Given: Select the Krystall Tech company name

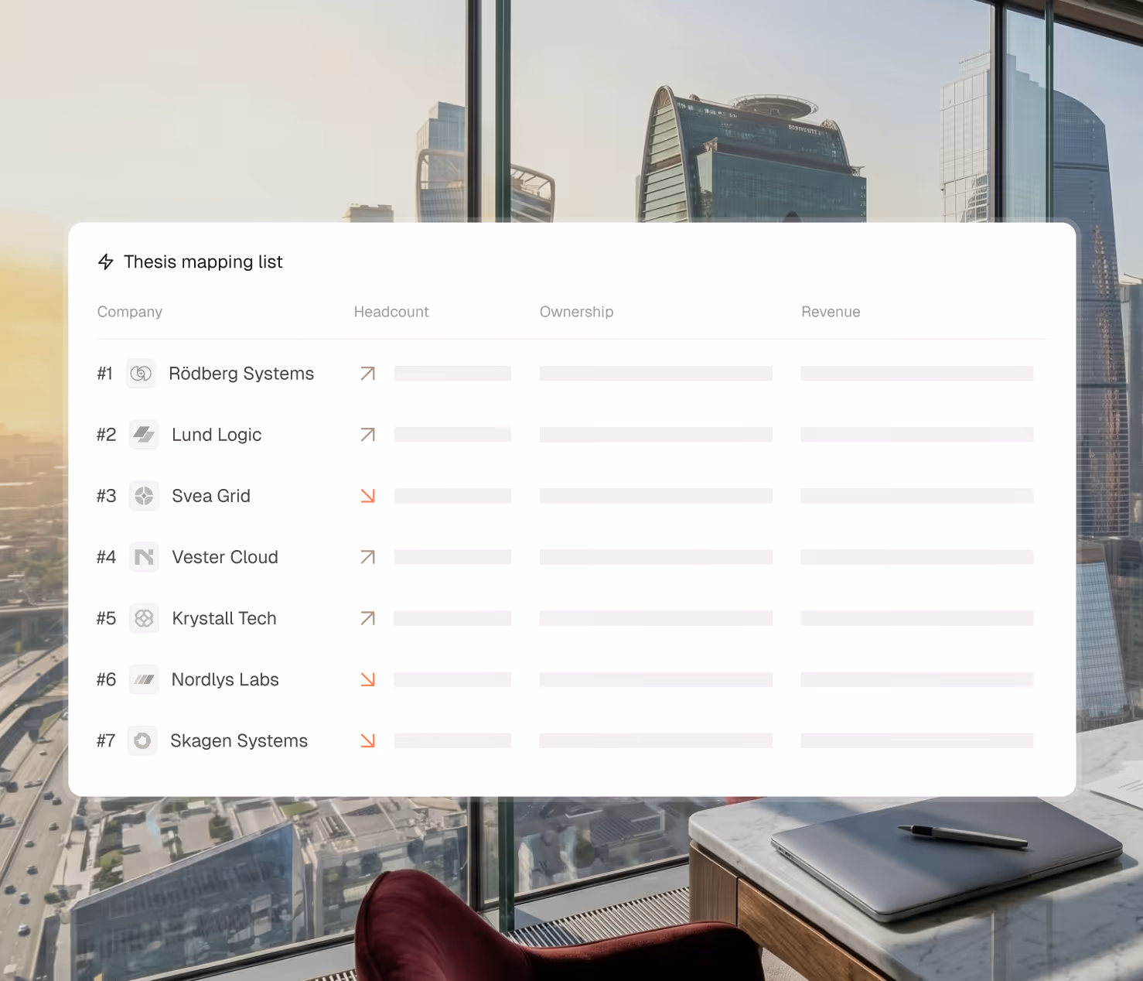Looking at the screenshot, I should 224,618.
